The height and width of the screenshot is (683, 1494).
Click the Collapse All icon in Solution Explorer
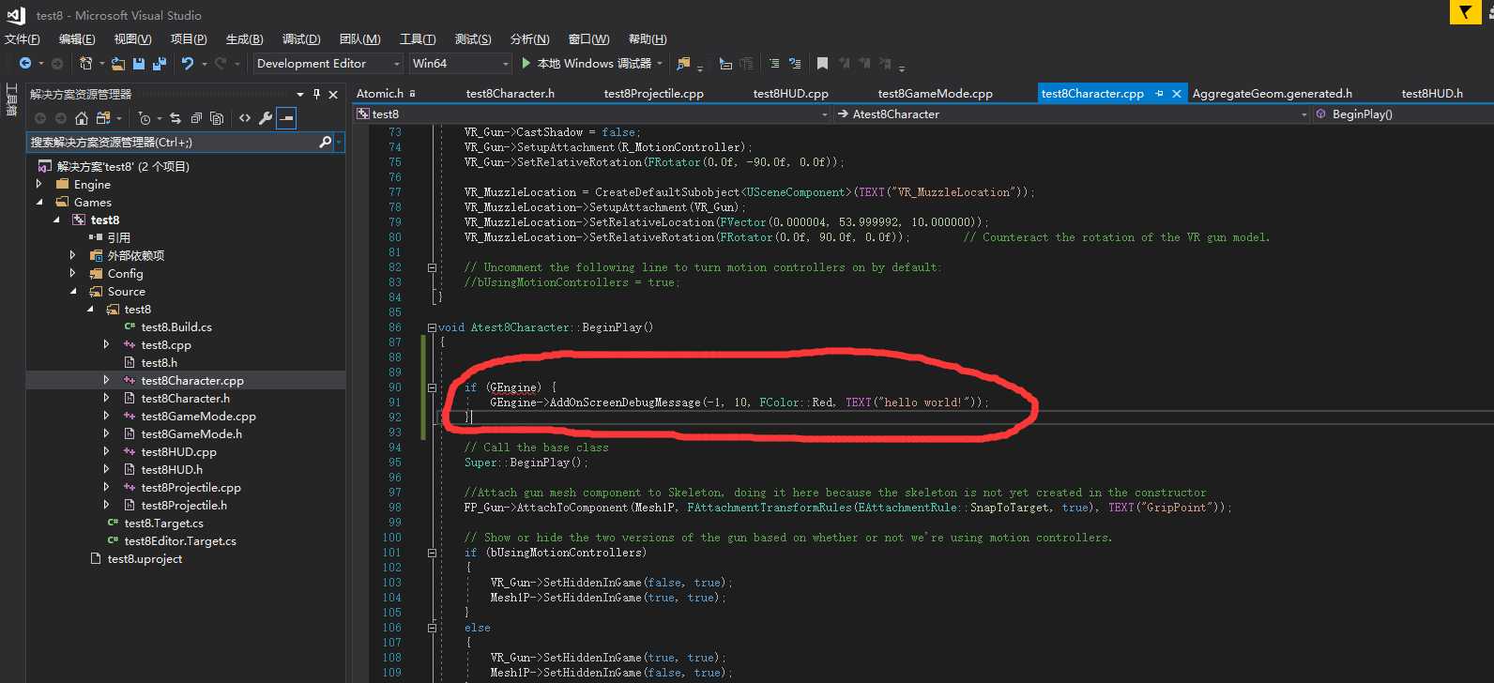pos(196,118)
